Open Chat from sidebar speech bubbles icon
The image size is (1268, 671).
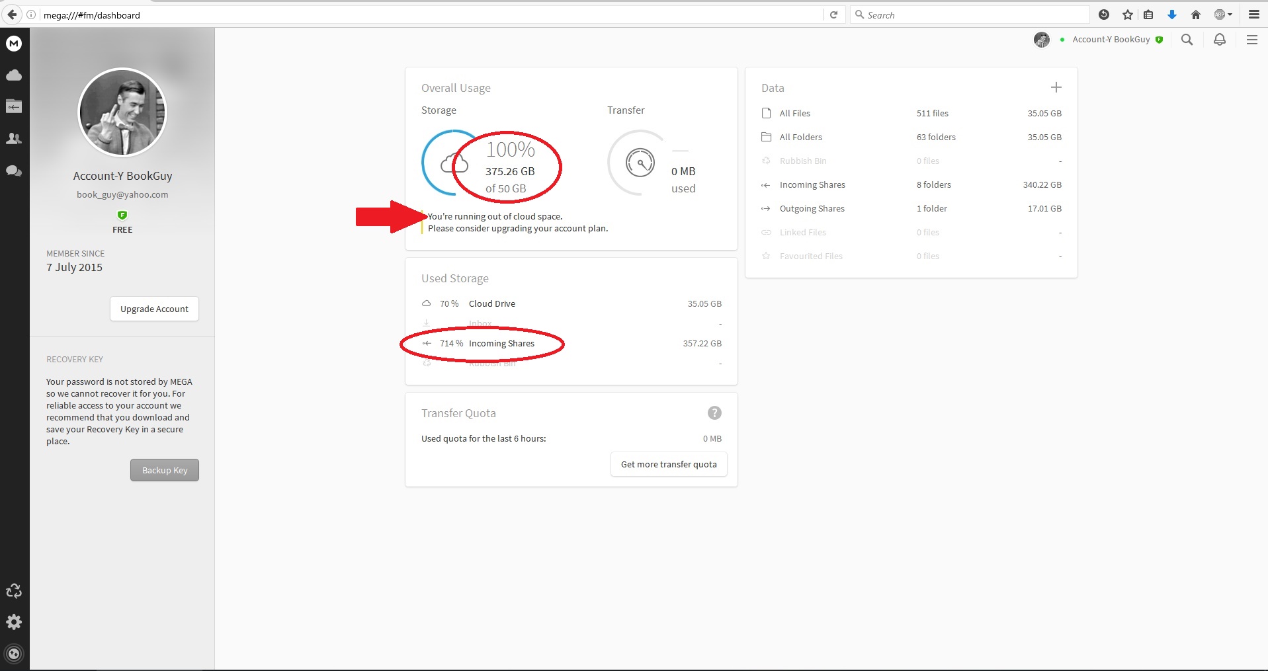pos(14,171)
